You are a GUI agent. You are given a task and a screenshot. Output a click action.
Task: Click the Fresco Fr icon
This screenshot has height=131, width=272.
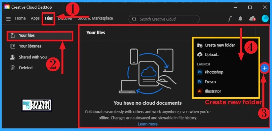[x=200, y=82]
